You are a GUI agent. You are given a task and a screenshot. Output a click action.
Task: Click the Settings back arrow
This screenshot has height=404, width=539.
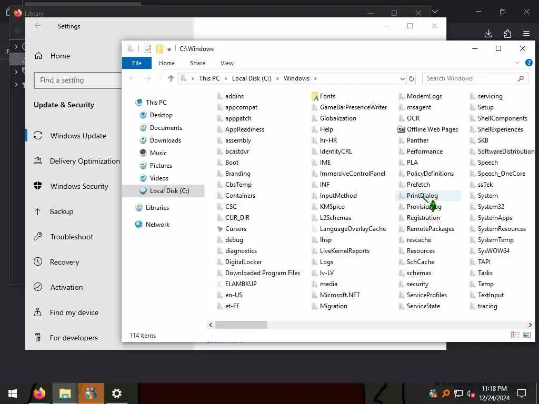38,26
